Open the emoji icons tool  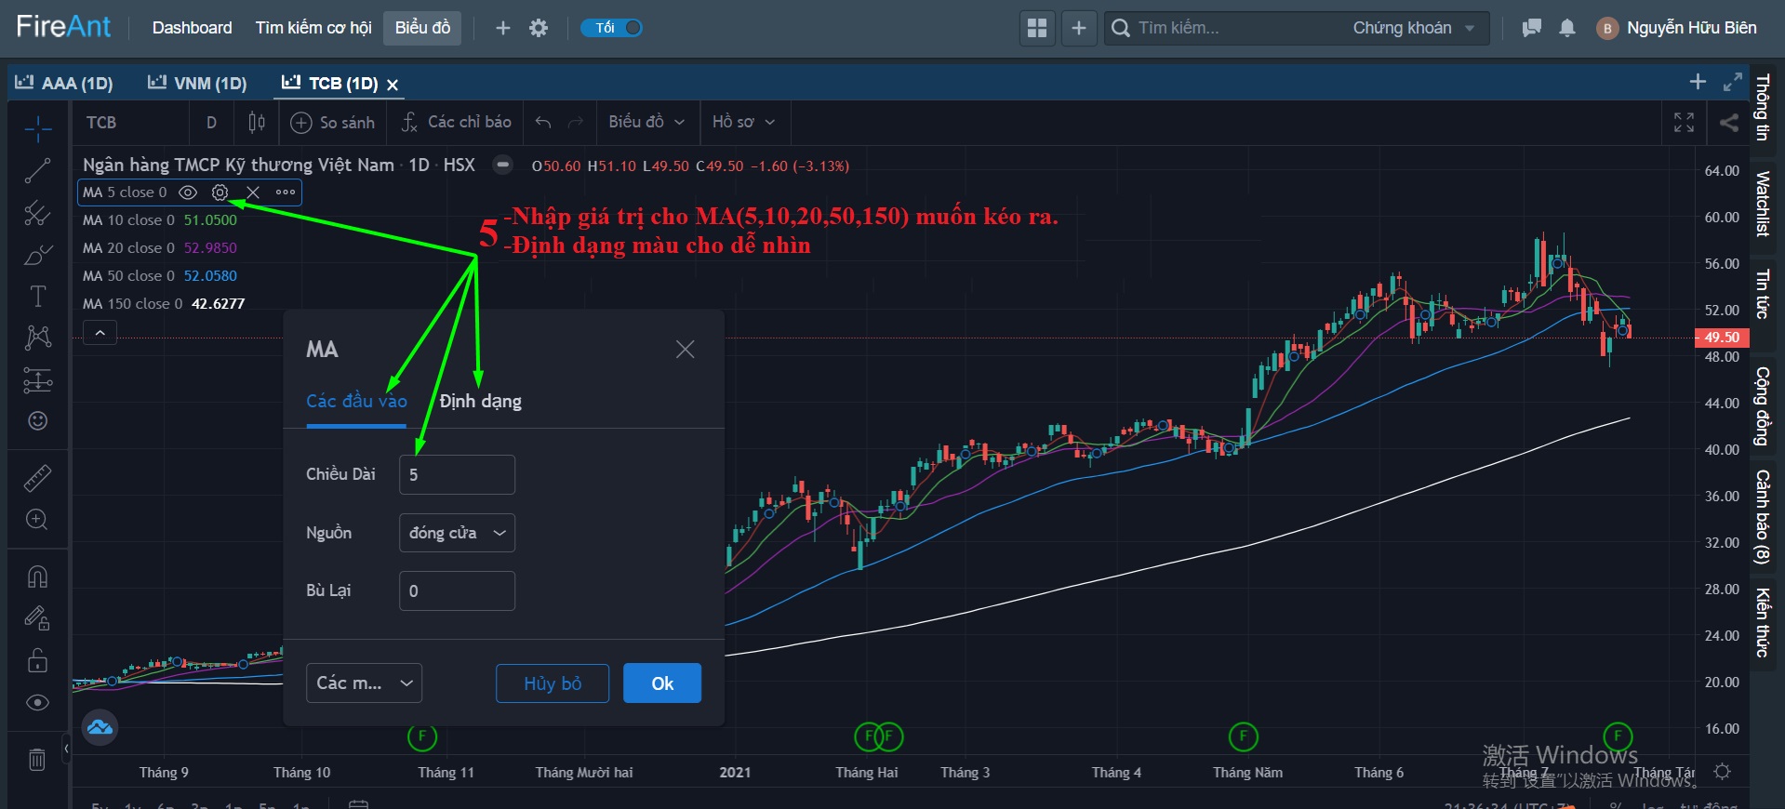(37, 421)
